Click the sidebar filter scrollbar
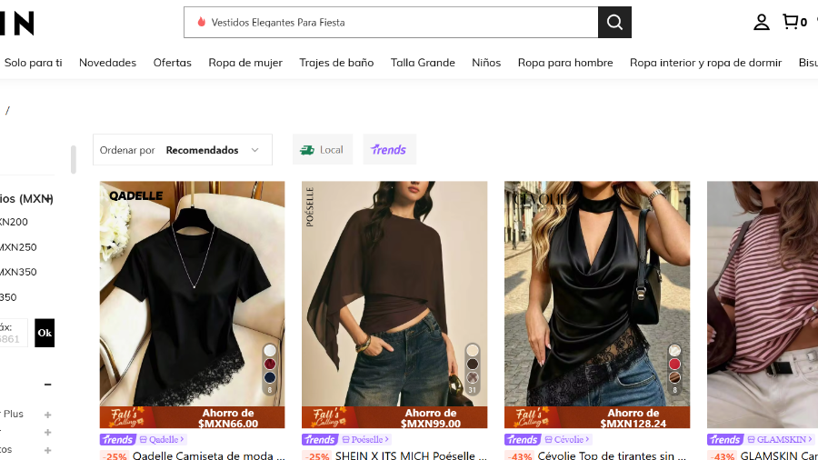Image resolution: width=818 pixels, height=460 pixels. point(73,160)
